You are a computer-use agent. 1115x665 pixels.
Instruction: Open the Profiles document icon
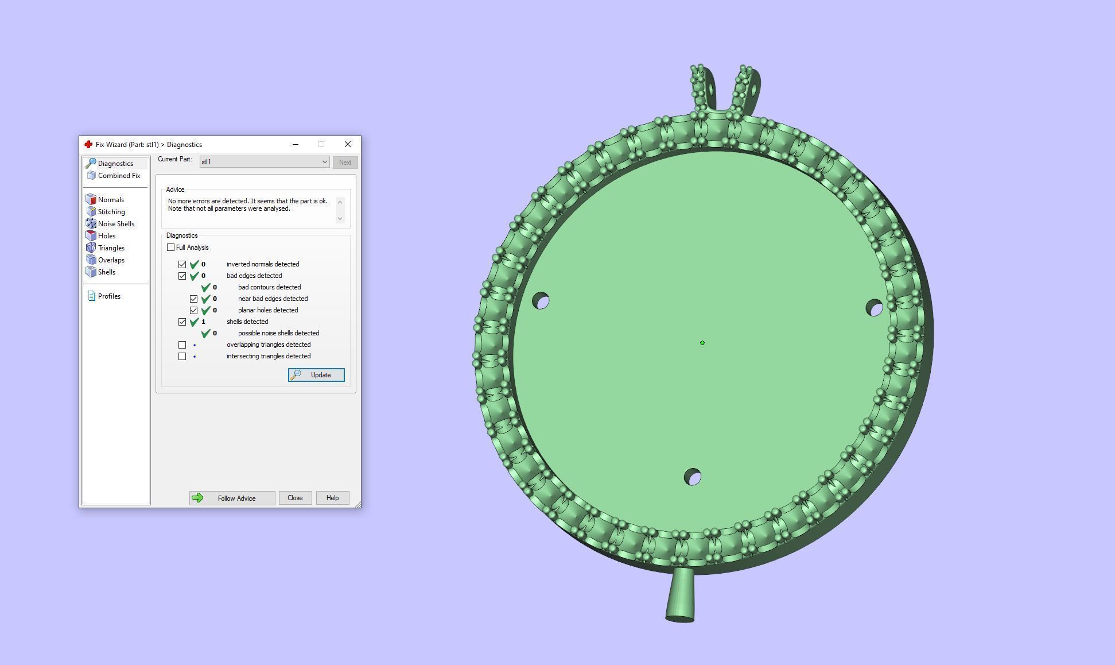tap(91, 296)
